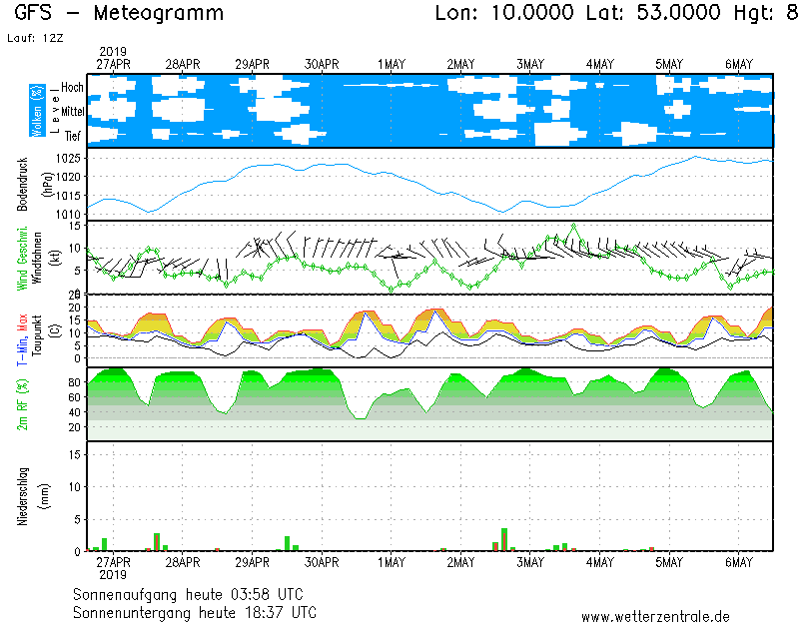
Task: Select the 'Lat: 53.0000' latitude value
Action: (653, 13)
